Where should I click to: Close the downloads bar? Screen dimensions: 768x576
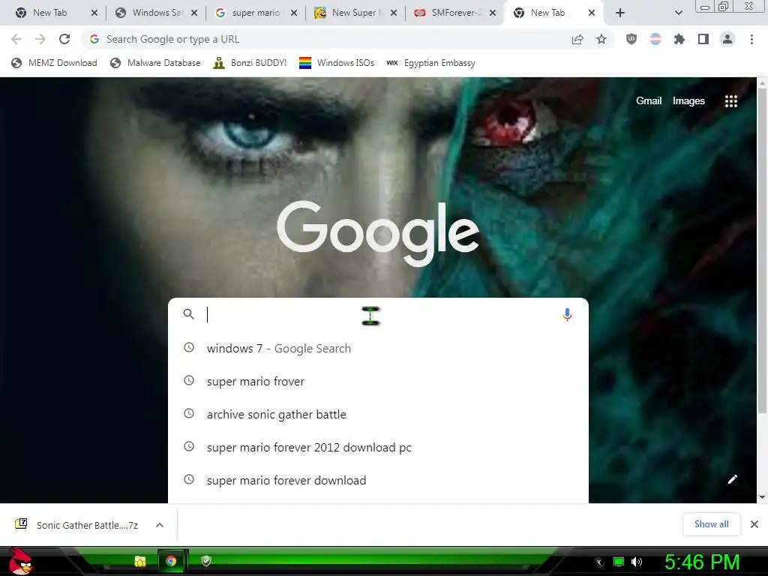click(x=754, y=524)
